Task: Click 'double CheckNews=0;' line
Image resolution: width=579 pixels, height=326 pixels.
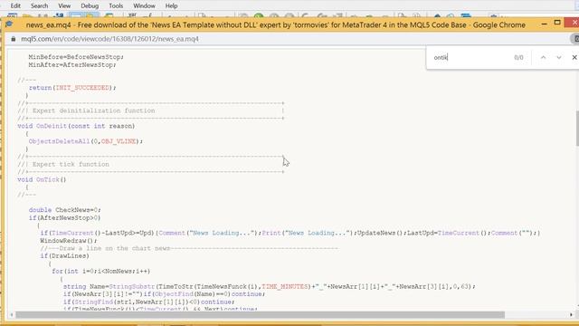Action: pos(64,210)
